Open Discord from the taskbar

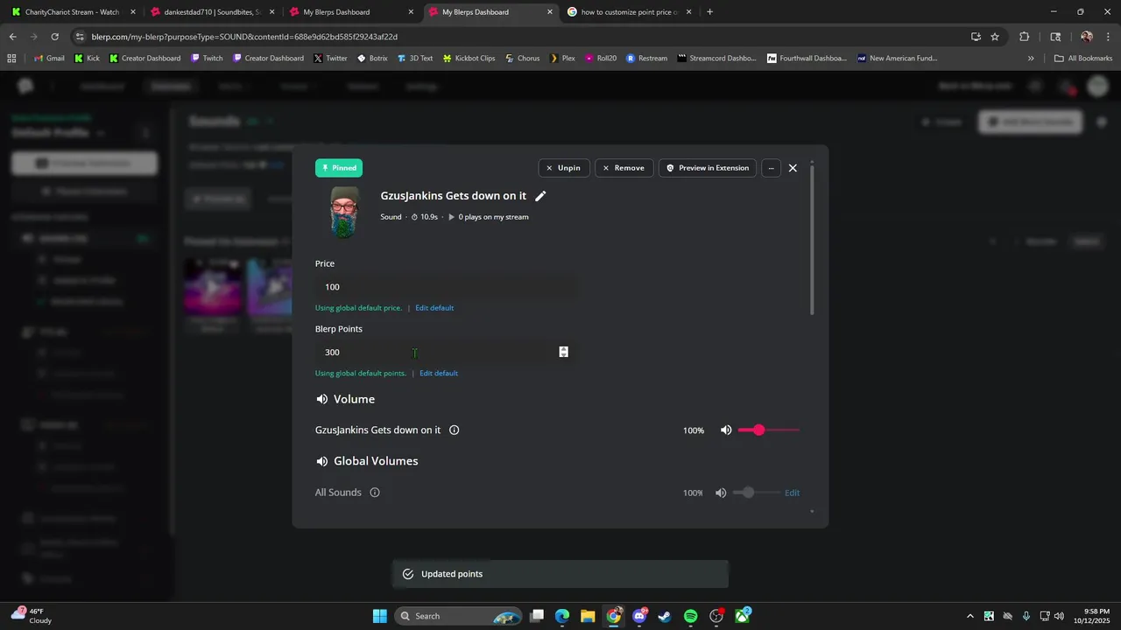(639, 616)
